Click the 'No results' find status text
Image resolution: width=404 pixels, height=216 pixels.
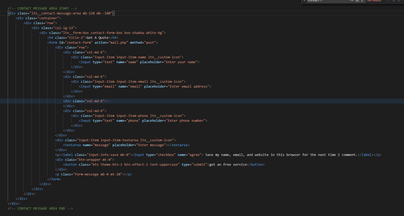(374, 1)
